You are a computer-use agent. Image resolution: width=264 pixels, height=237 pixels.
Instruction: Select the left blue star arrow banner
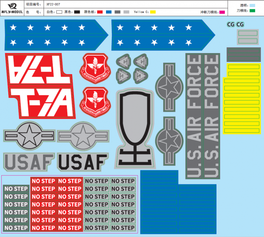pyautogui.click(x=56, y=35)
